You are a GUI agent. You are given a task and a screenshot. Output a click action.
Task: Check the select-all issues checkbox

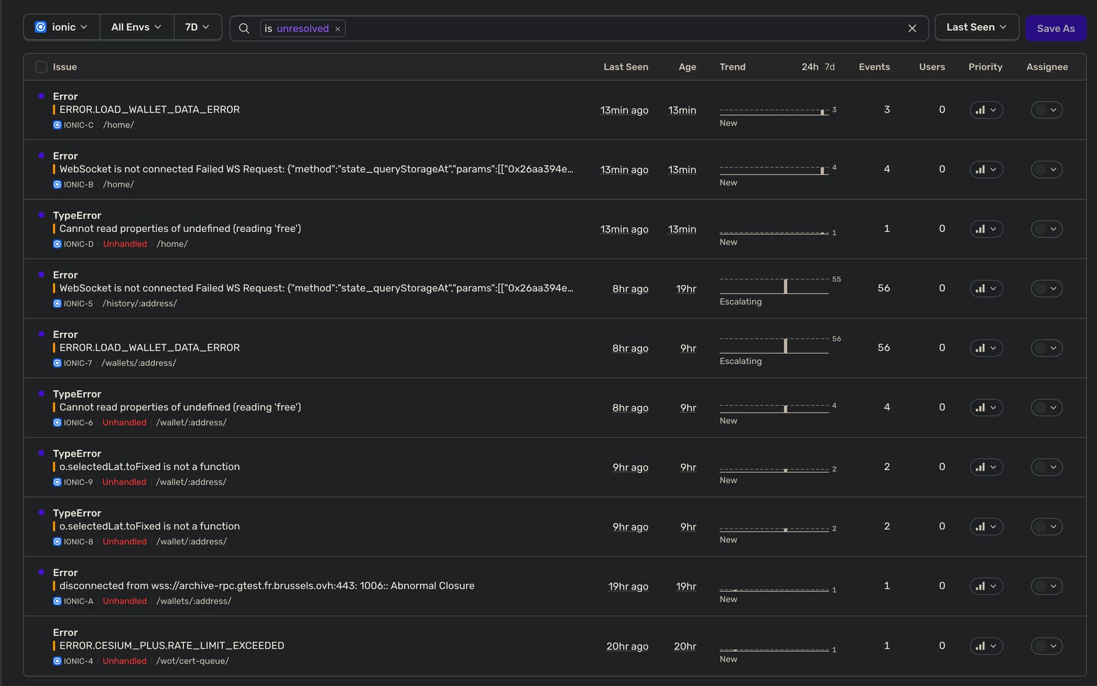41,67
